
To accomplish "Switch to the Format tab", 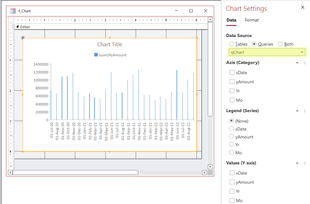I will (x=251, y=20).
